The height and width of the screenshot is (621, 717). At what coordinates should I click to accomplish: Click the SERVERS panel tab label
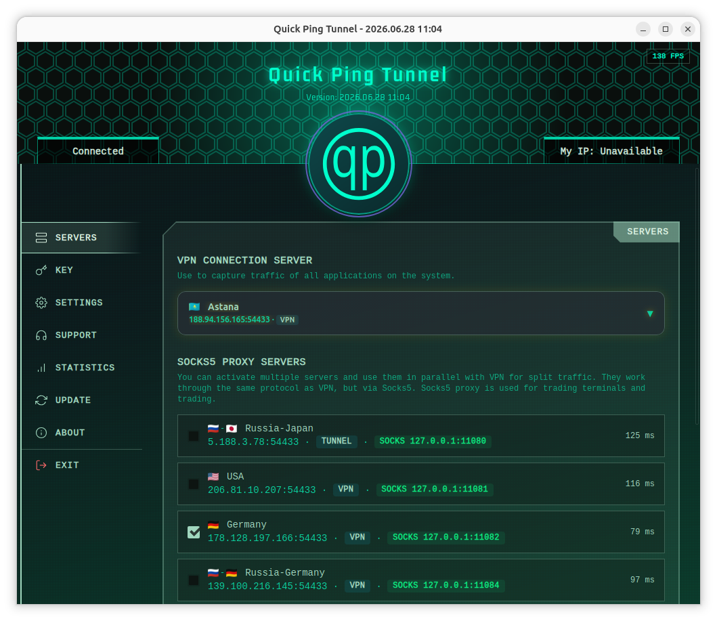tap(647, 232)
